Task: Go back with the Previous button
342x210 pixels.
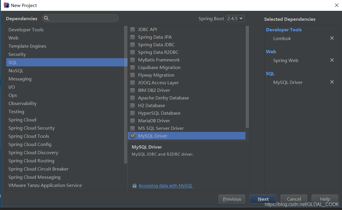Action: pos(232,199)
